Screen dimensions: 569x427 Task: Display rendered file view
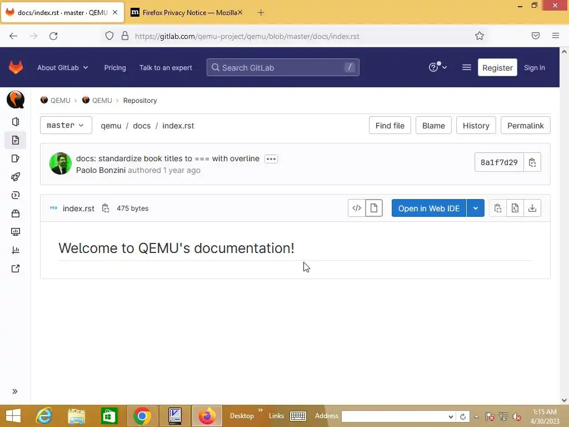374,208
